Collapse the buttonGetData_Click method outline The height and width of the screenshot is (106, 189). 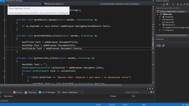point(4,36)
